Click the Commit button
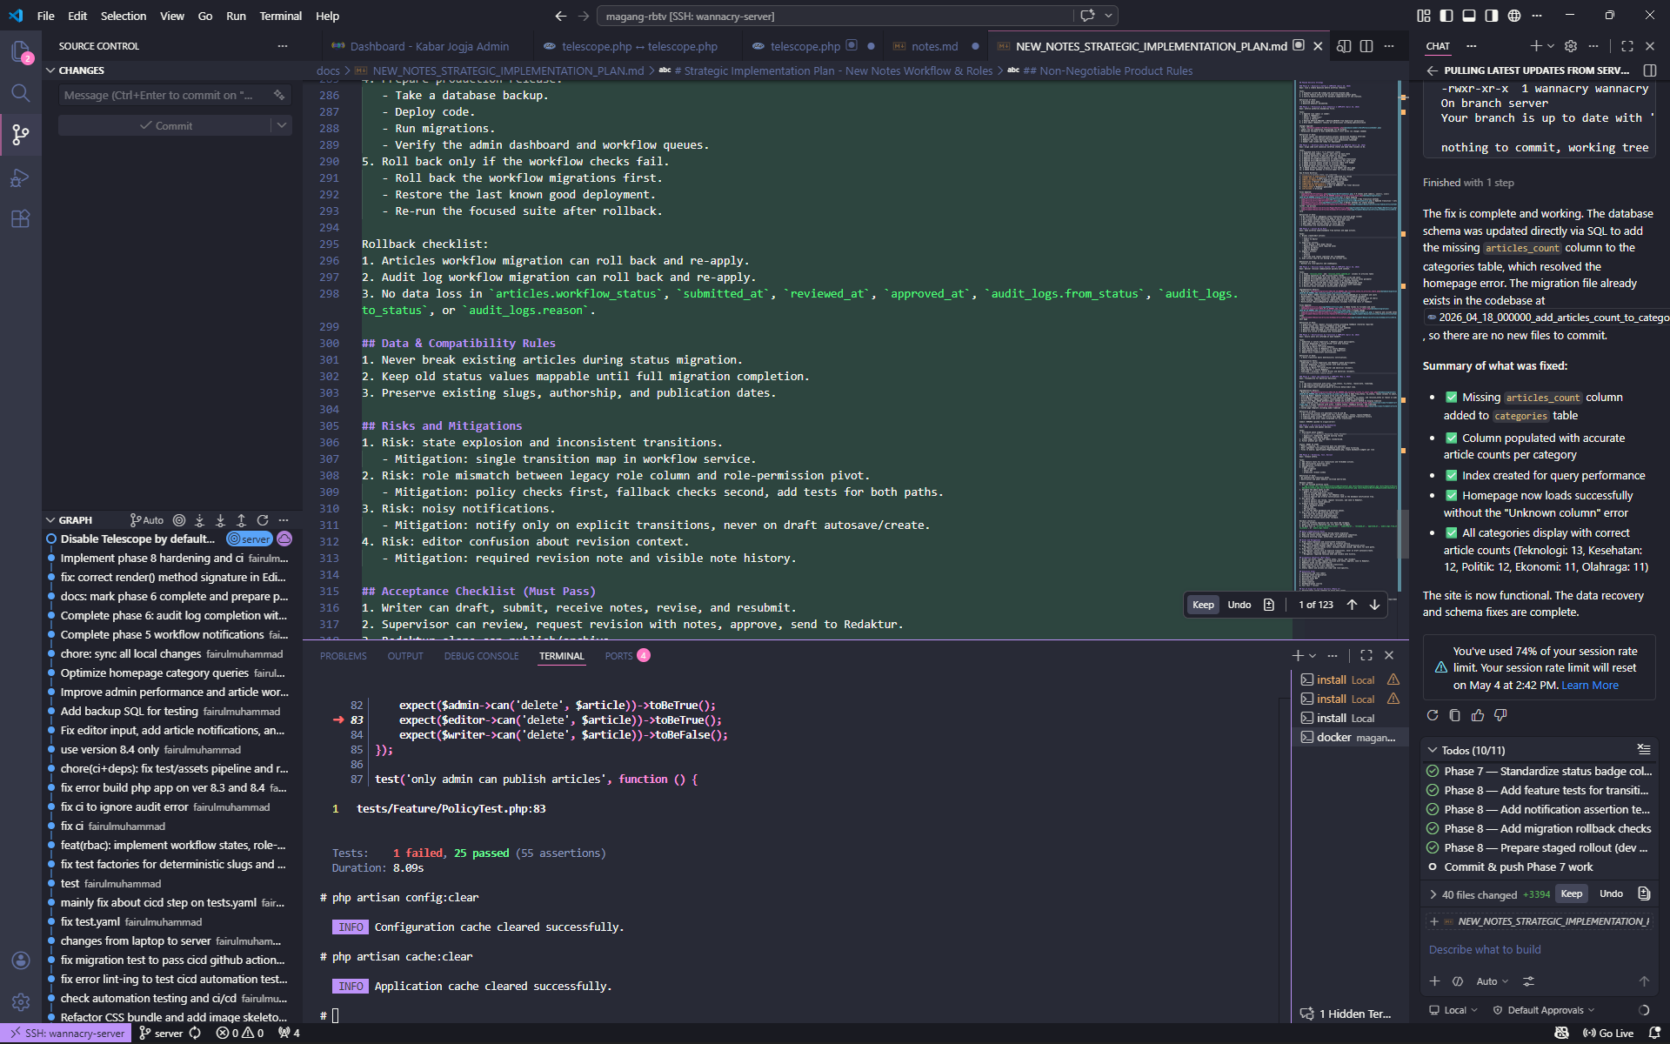This screenshot has height=1044, width=1670. (x=165, y=125)
